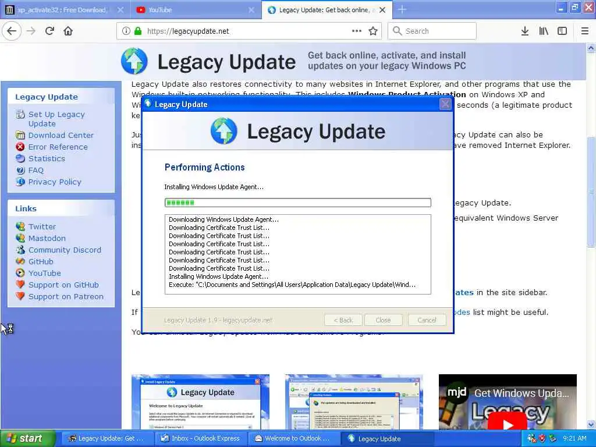Open the downloads arrow icon
Viewport: 596px width, 447px height.
pyautogui.click(x=525, y=31)
